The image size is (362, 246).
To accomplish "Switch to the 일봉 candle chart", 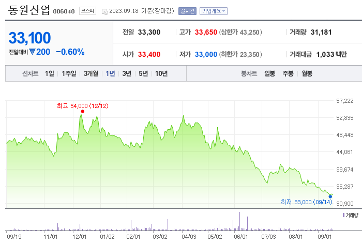I will coord(269,73).
